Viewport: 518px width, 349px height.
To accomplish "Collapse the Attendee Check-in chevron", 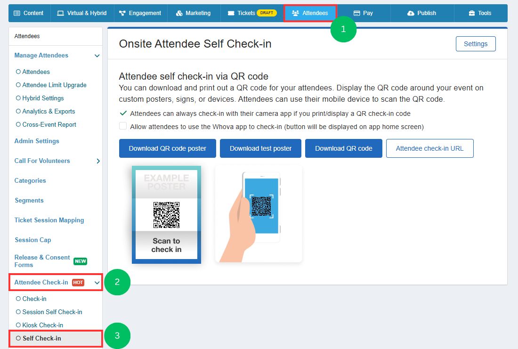I will (x=97, y=283).
